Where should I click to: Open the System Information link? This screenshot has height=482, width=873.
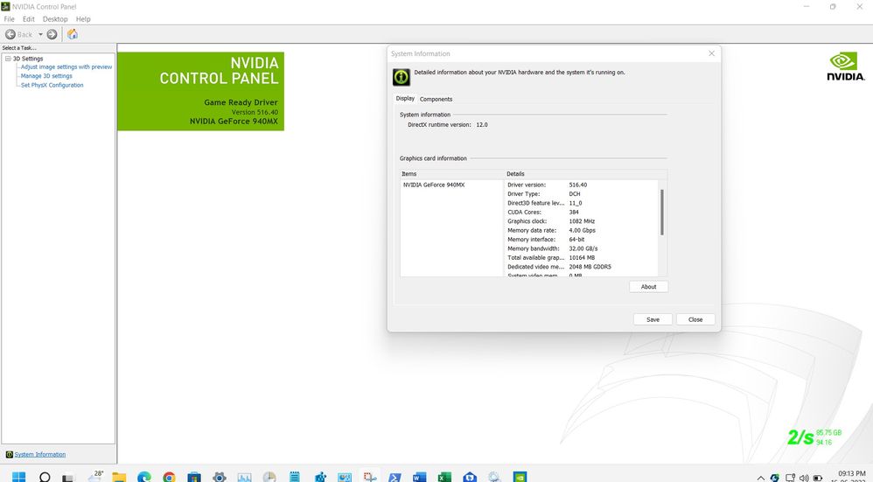click(x=39, y=454)
